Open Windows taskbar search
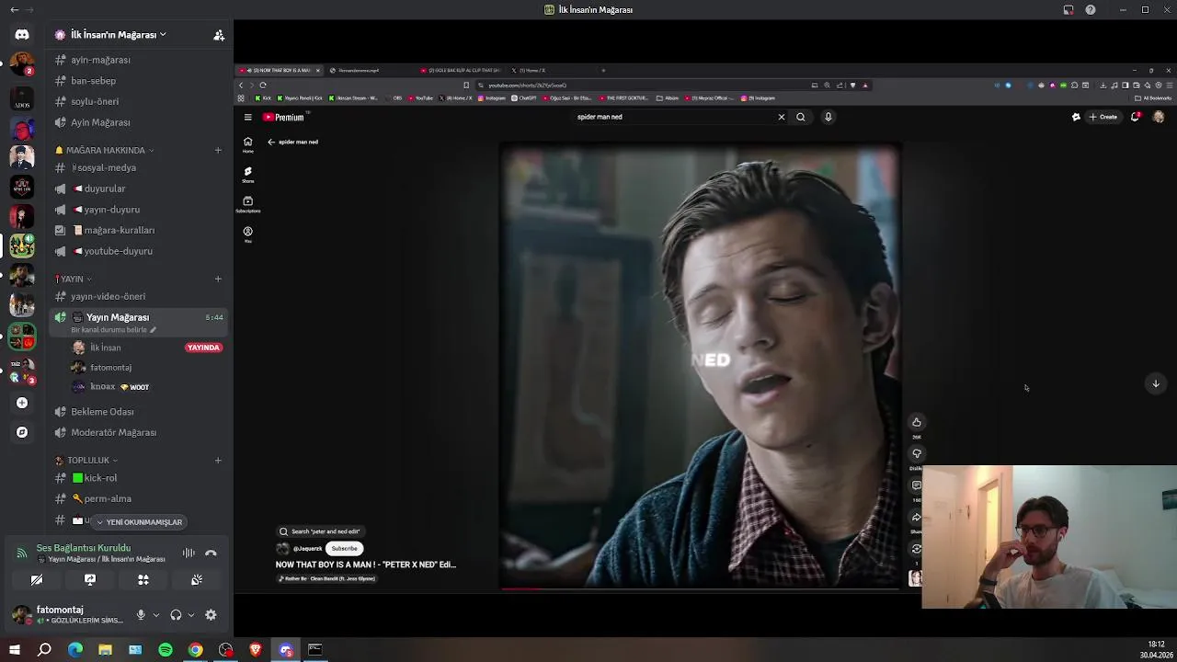Viewport: 1177px width, 662px height. (x=44, y=650)
